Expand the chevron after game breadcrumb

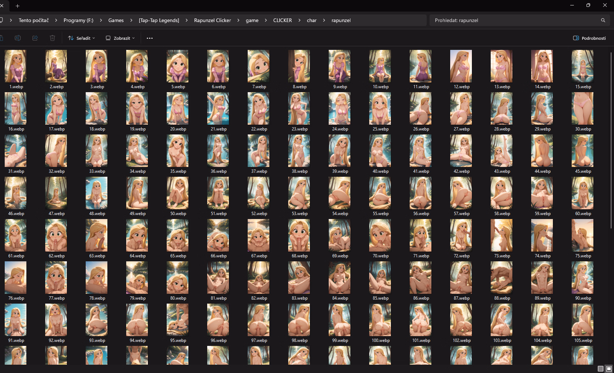tap(266, 20)
